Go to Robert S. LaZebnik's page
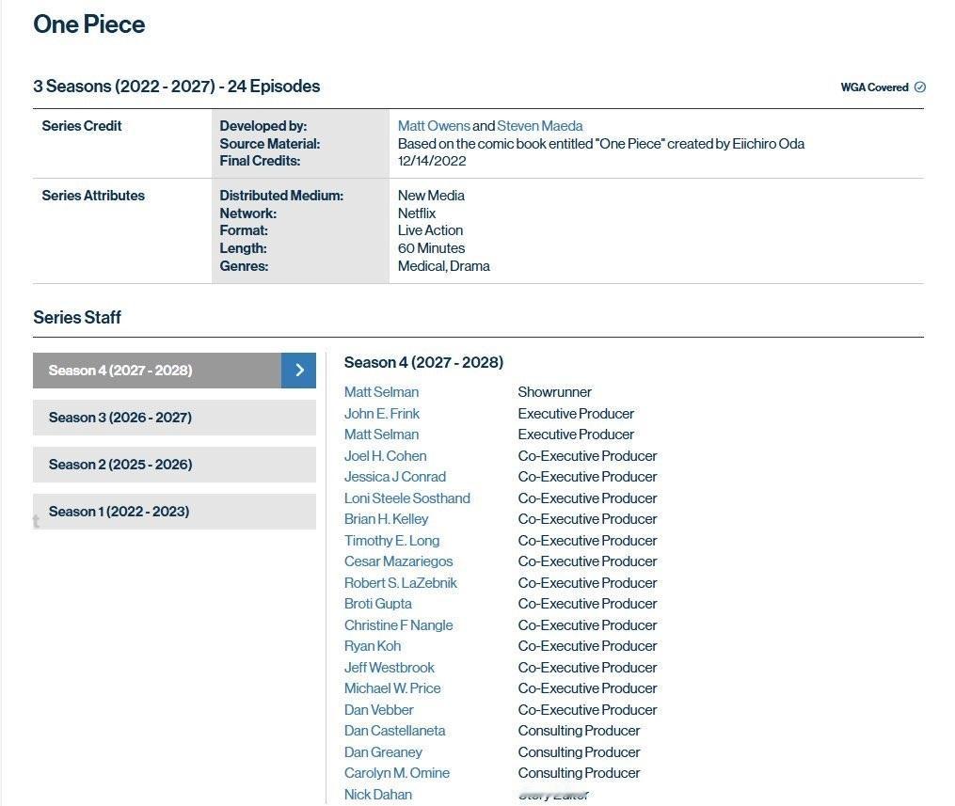This screenshot has width=955, height=806. [400, 582]
